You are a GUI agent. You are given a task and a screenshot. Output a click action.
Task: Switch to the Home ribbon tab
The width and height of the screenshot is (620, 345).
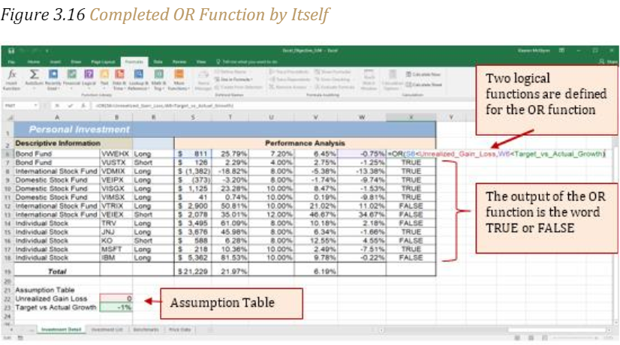33,61
